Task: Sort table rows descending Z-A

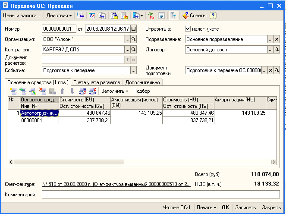Action: (92, 91)
